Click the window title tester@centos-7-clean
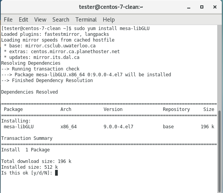The width and height of the screenshot is (223, 193). [x=111, y=7]
